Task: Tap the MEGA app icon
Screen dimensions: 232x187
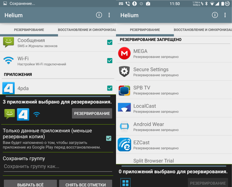Action: click(124, 53)
